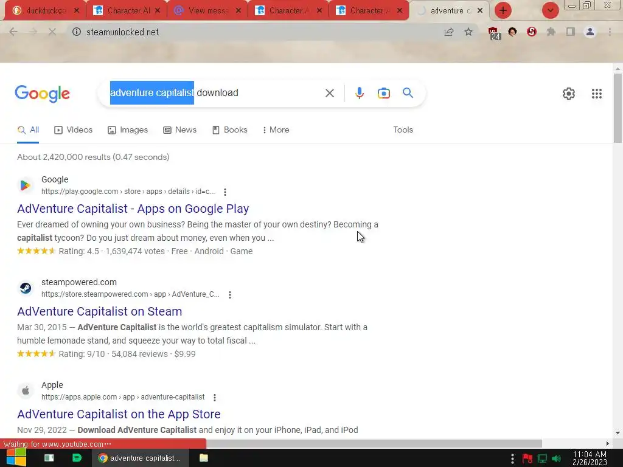Open AdVenture Capitalist on Steam link
This screenshot has height=467, width=623.
coord(99,311)
